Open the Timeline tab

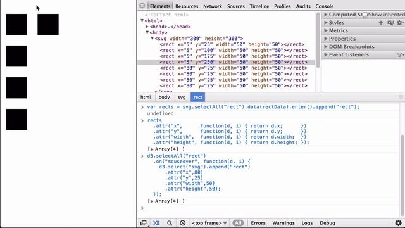point(259,6)
